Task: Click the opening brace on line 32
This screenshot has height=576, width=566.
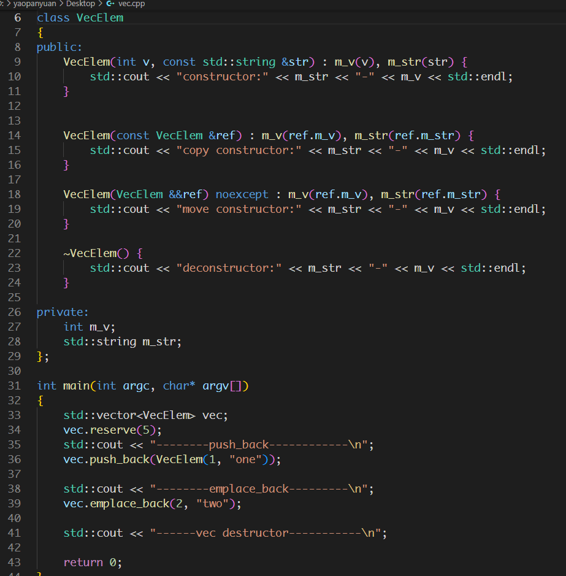Action: pyautogui.click(x=40, y=401)
